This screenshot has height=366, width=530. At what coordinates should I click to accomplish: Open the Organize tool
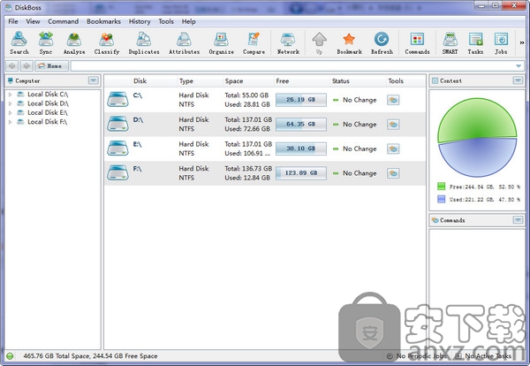click(x=222, y=43)
